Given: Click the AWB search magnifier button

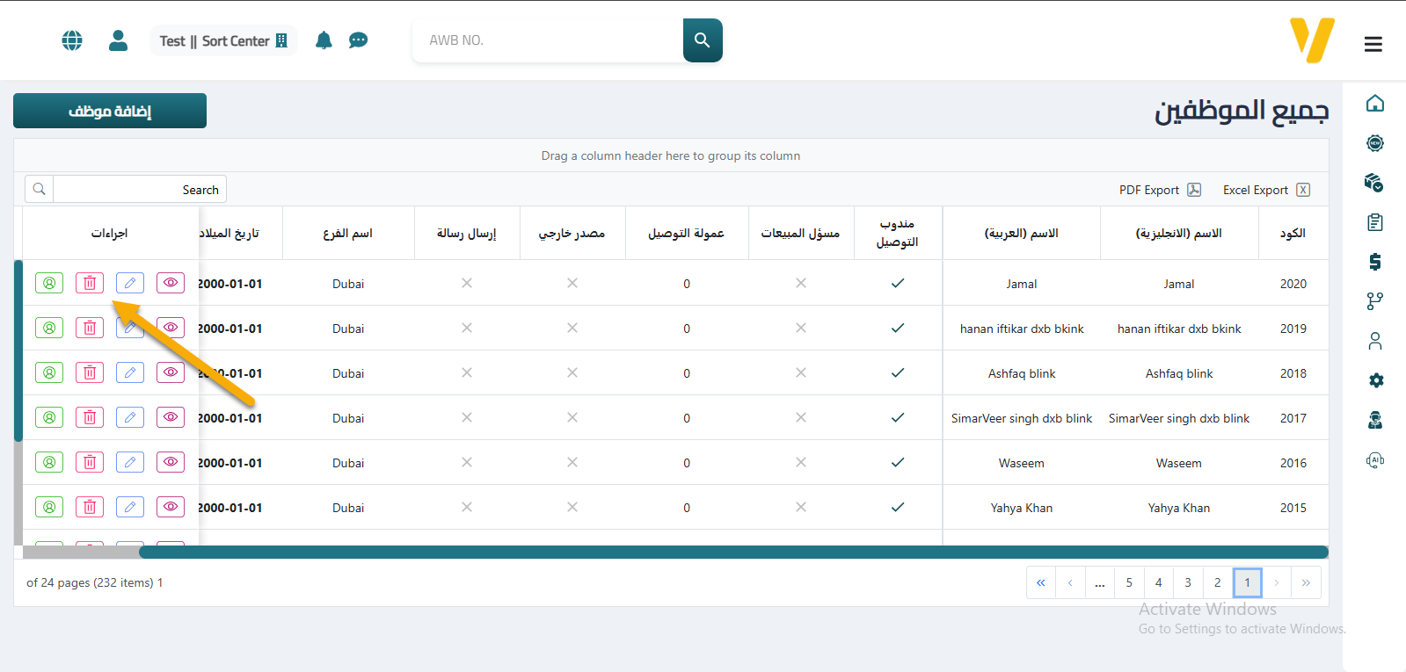Looking at the screenshot, I should pyautogui.click(x=702, y=40).
